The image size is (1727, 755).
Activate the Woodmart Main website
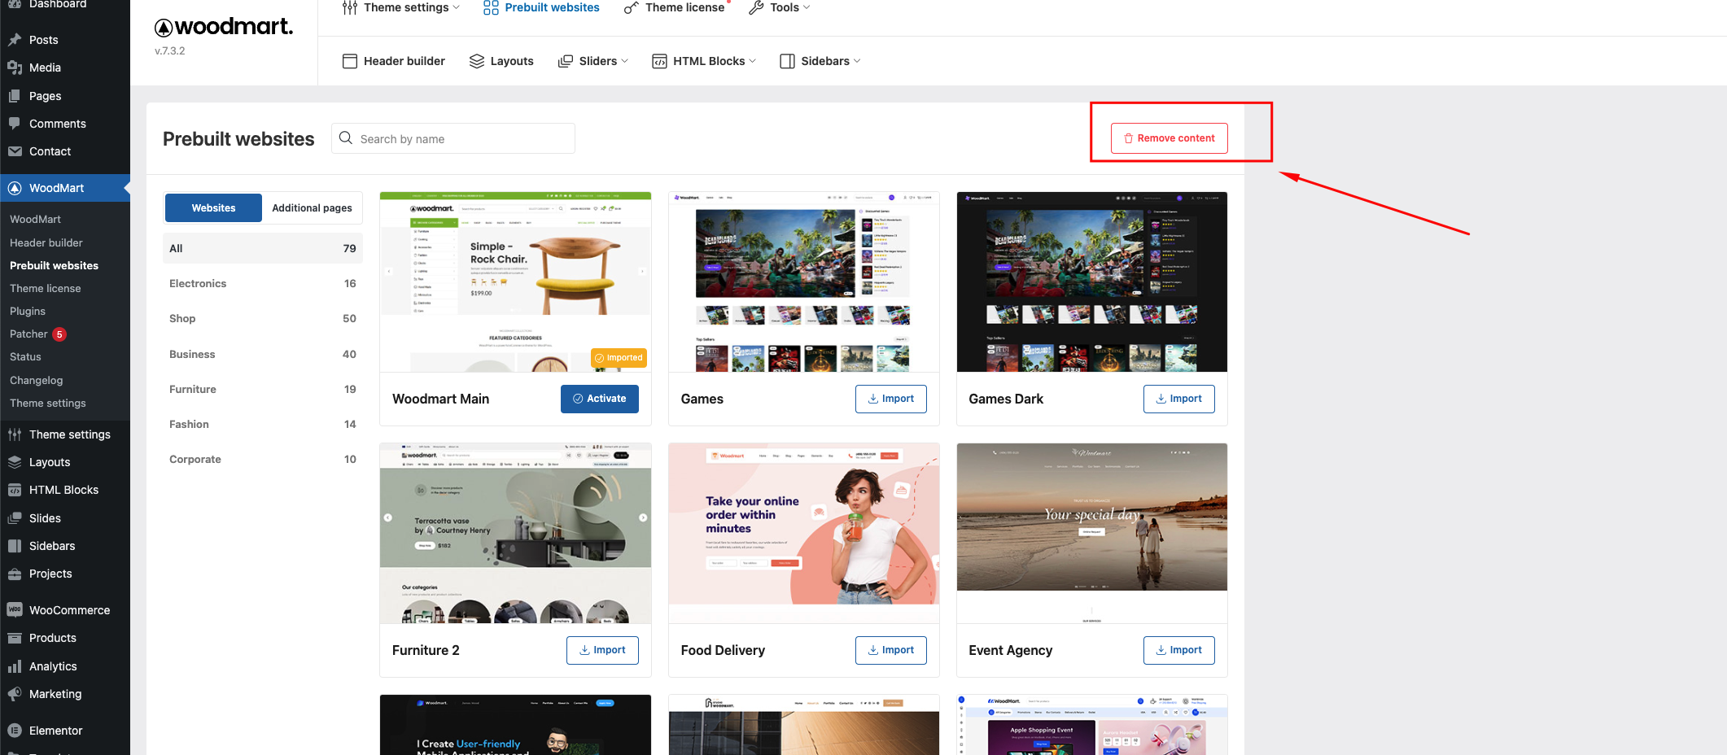pyautogui.click(x=599, y=399)
